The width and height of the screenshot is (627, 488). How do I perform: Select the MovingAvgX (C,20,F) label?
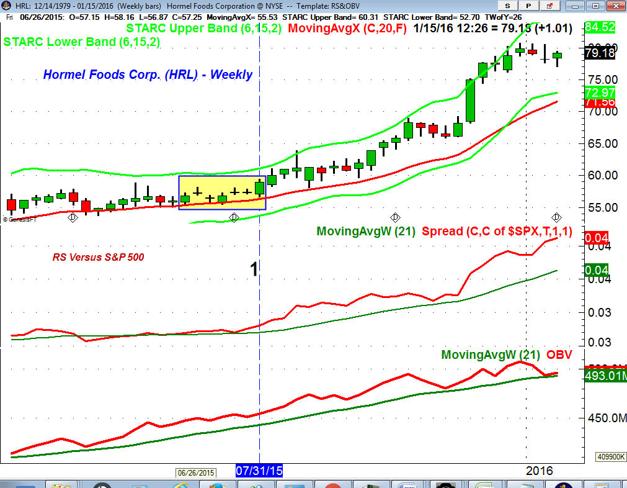pos(347,29)
